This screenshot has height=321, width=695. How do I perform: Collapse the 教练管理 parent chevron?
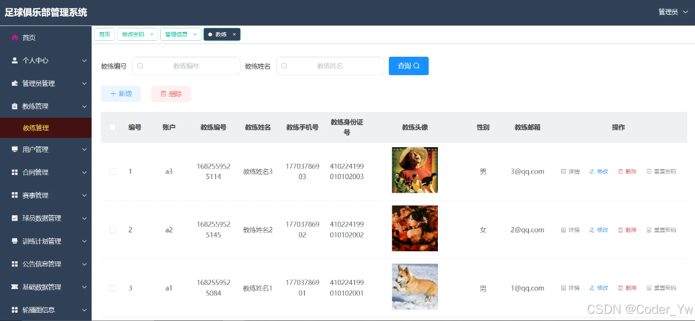tap(84, 106)
